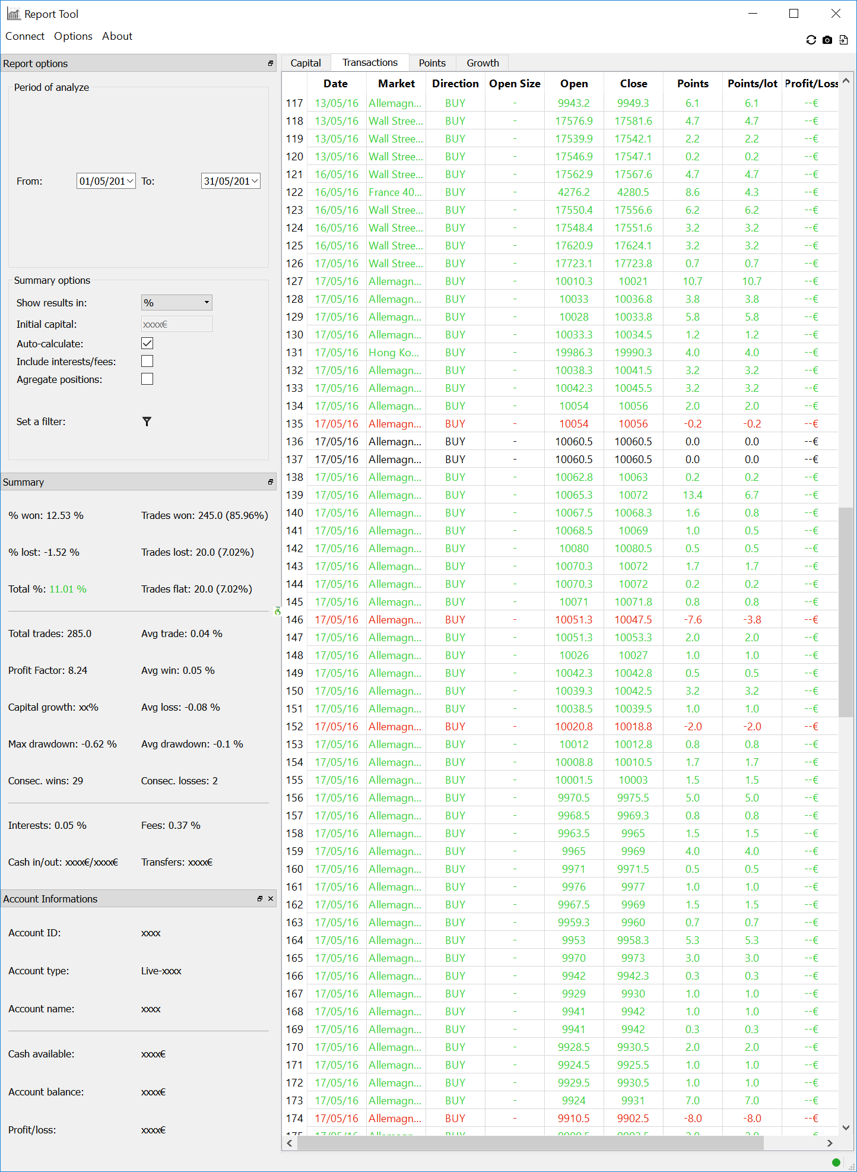Image resolution: width=857 pixels, height=1172 pixels.
Task: Take a screenshot with the camera icon
Action: click(827, 40)
